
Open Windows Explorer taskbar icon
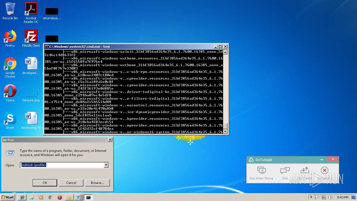[32, 197]
